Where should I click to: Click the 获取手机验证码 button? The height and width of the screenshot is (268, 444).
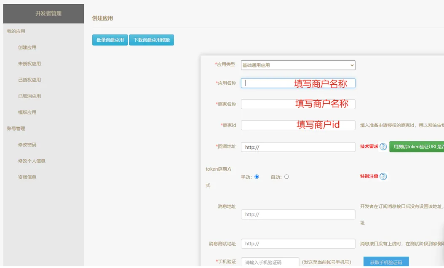click(x=386, y=261)
